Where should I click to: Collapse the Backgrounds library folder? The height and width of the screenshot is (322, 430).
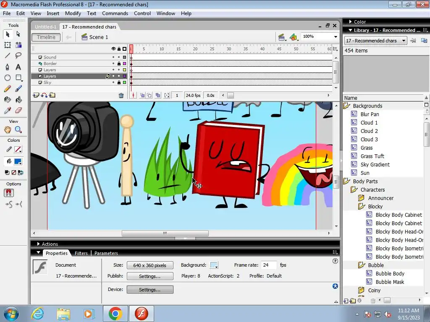pos(346,106)
